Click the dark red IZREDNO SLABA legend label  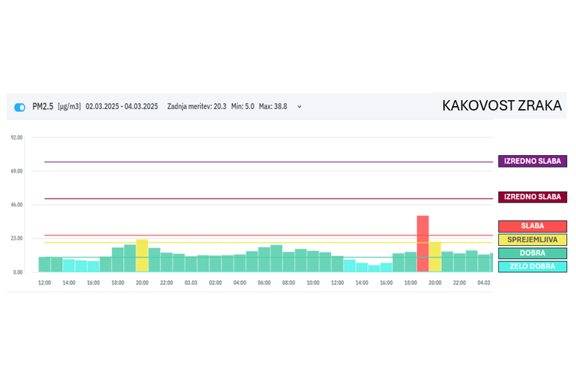(532, 197)
